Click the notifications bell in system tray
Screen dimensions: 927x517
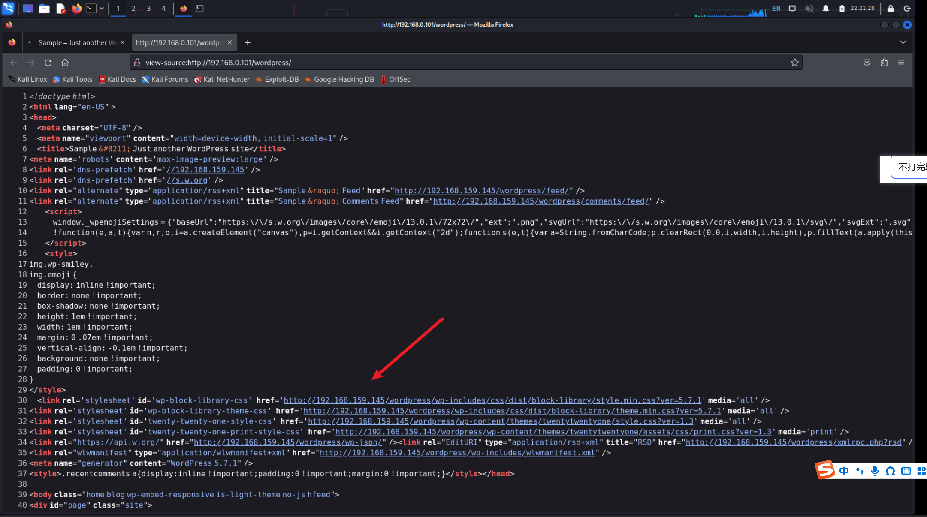825,9
